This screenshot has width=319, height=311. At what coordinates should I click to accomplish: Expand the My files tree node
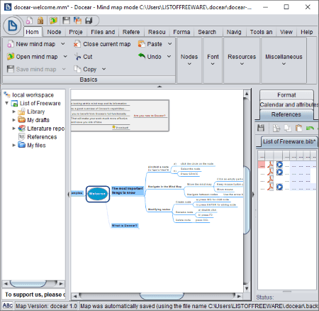coord(14,146)
